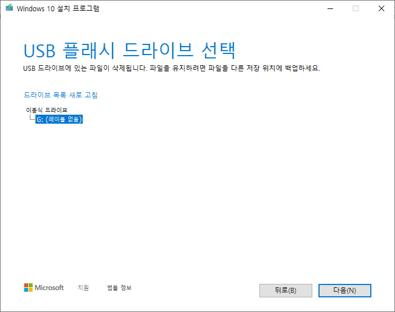Click the USB 플래시 드라이브 선택 heading
The image size is (395, 312).
click(x=129, y=51)
